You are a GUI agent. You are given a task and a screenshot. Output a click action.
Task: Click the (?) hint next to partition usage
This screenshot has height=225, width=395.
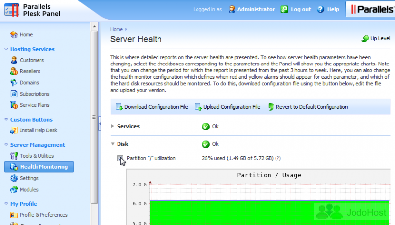click(278, 158)
